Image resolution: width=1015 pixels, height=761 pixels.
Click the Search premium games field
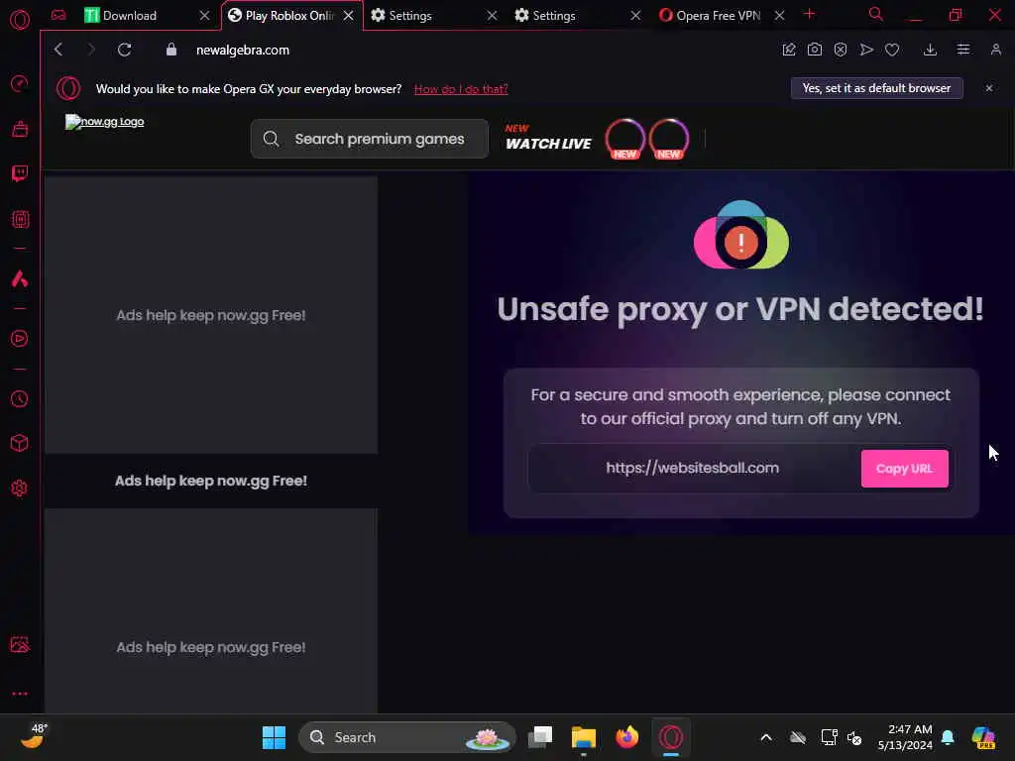click(x=370, y=139)
